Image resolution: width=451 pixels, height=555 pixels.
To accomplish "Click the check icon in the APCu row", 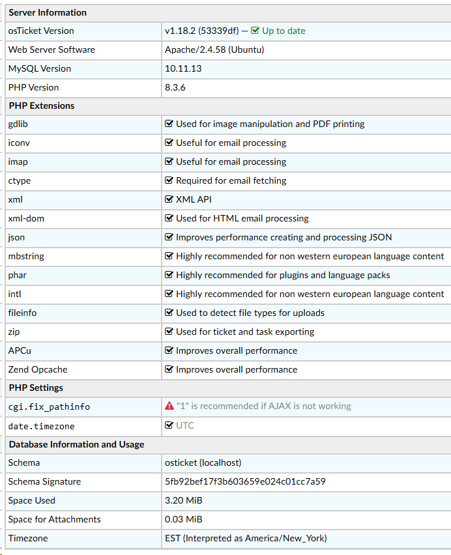I will coord(169,350).
